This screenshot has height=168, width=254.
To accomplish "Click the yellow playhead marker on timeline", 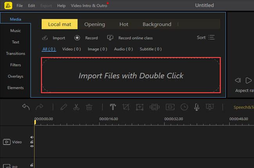I will (35, 122).
